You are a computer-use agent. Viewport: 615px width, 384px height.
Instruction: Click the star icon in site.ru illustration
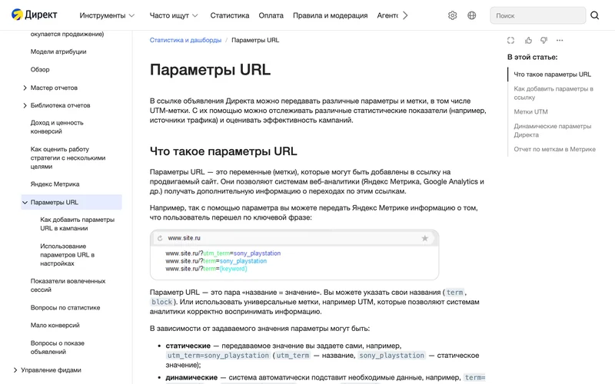click(425, 238)
